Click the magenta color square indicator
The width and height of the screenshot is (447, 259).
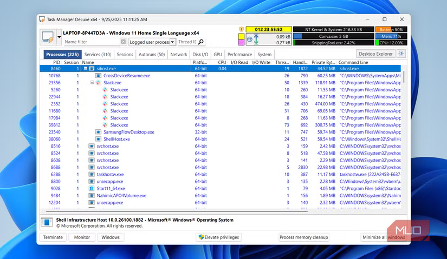coord(242,42)
